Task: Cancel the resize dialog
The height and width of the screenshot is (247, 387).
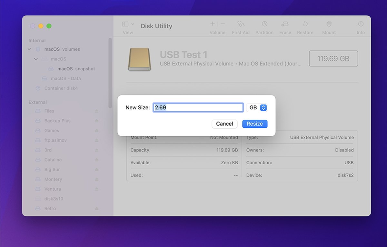Action: [224, 124]
